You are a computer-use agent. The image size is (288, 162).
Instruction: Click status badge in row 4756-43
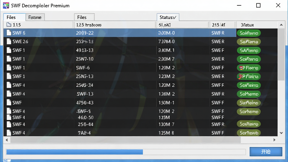(x=249, y=103)
